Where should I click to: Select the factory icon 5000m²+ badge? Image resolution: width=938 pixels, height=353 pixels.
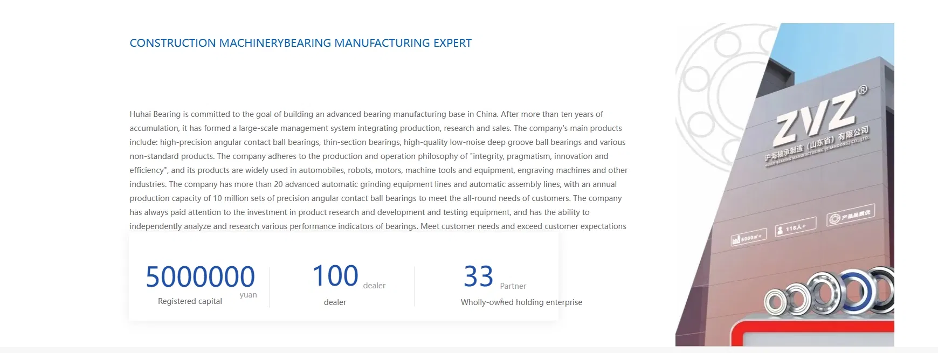pyautogui.click(x=748, y=238)
